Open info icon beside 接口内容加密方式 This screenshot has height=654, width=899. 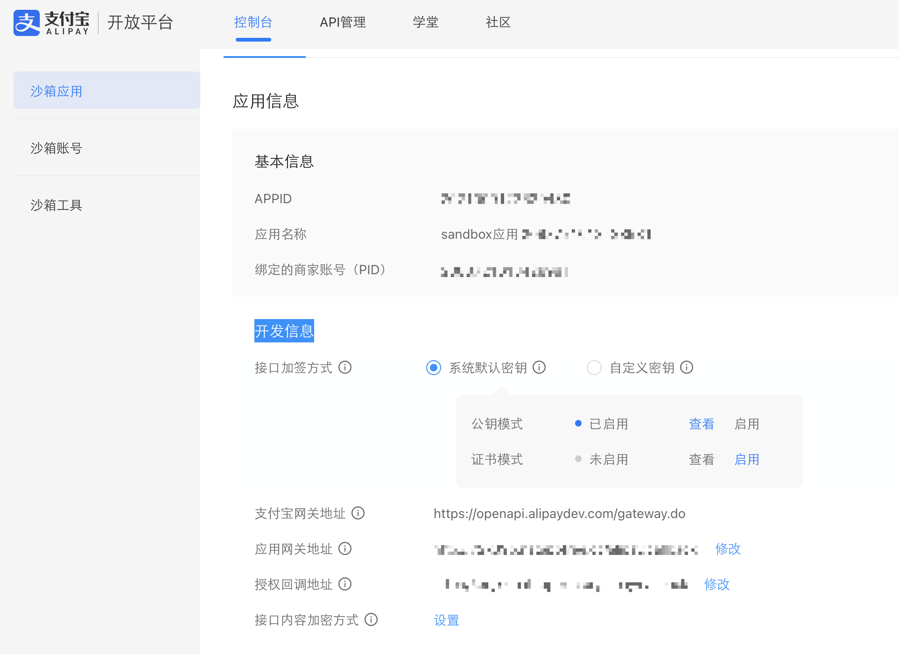pos(371,620)
